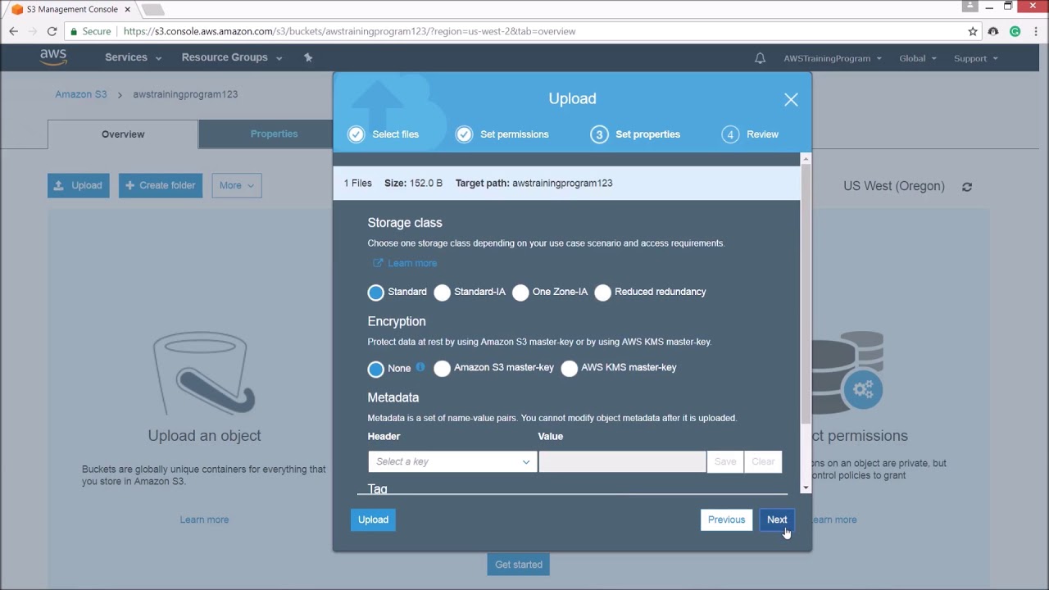Click the step 3 circle for Set properties

(x=599, y=134)
